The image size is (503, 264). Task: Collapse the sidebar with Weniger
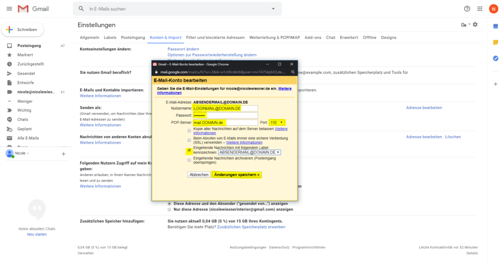pos(25,101)
